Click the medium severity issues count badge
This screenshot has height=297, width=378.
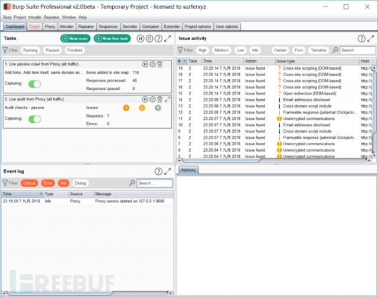tap(142, 108)
